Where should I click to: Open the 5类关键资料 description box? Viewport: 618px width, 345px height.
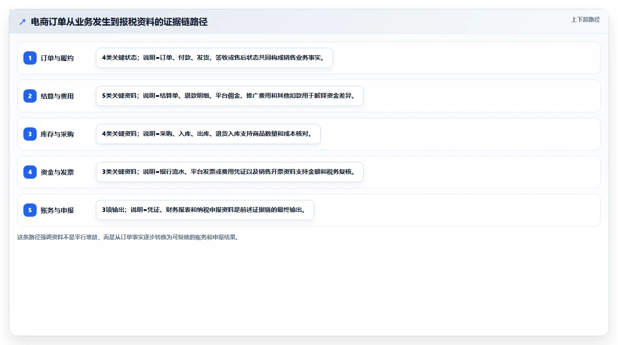click(x=230, y=96)
